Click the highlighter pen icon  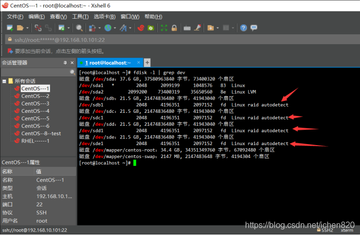(x=198, y=28)
